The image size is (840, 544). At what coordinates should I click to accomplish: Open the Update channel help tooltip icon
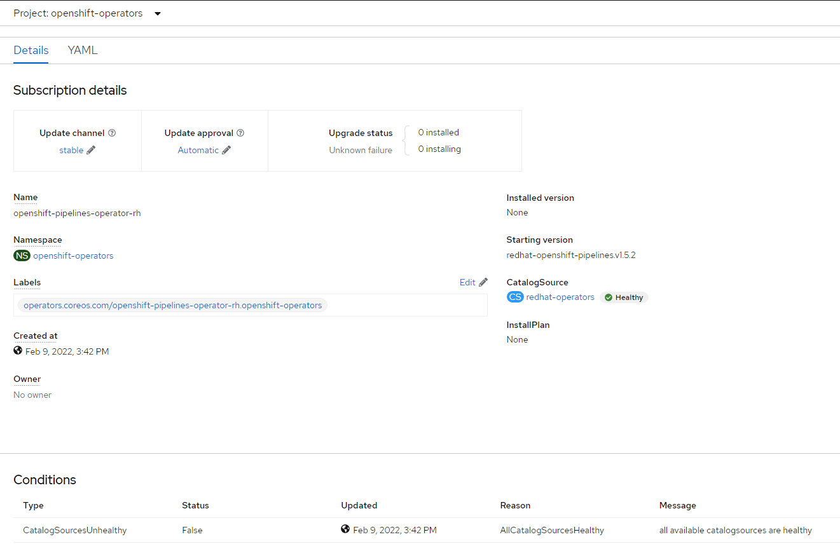point(113,133)
